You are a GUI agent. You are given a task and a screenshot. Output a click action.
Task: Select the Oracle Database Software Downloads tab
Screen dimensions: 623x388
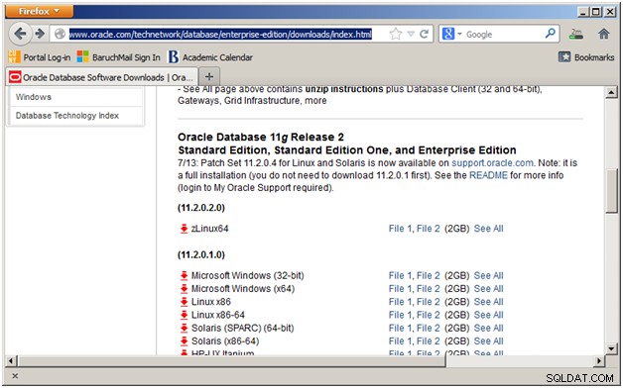tap(101, 77)
